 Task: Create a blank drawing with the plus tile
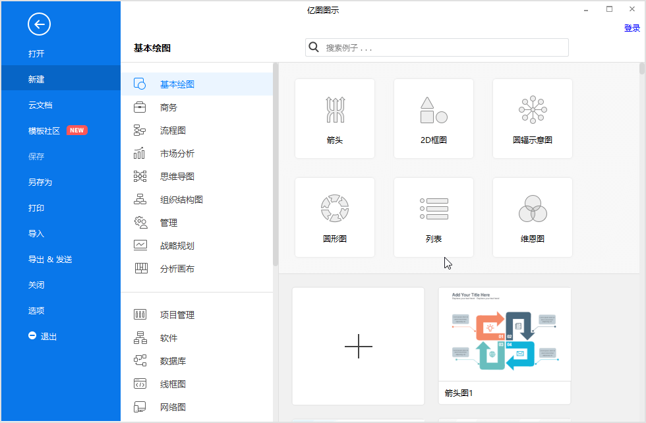[357, 345]
